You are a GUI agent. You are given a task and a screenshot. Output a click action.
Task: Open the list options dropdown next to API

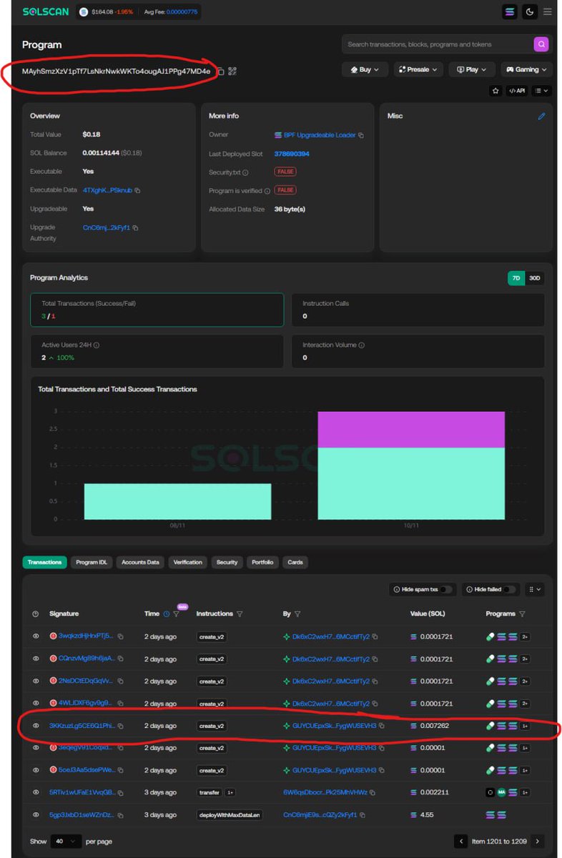coord(542,91)
